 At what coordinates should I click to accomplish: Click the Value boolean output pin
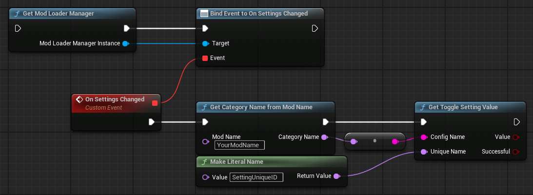click(515, 137)
